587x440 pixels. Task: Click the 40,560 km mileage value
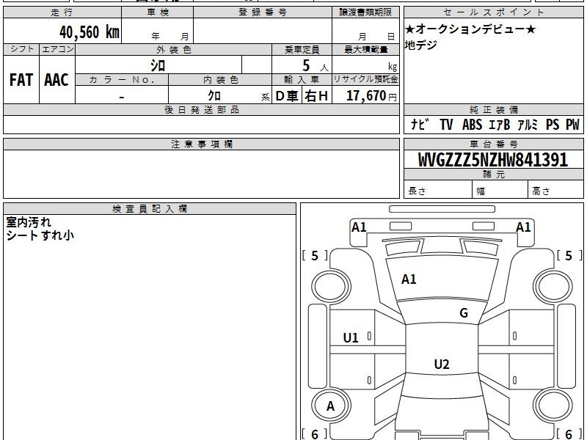pos(89,32)
